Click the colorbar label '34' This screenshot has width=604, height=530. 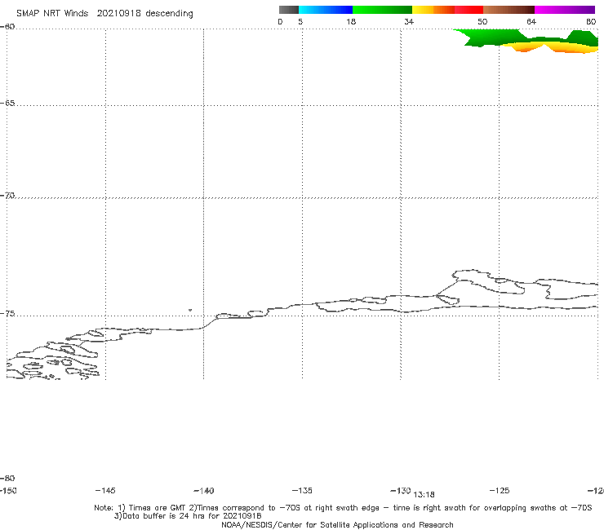409,22
